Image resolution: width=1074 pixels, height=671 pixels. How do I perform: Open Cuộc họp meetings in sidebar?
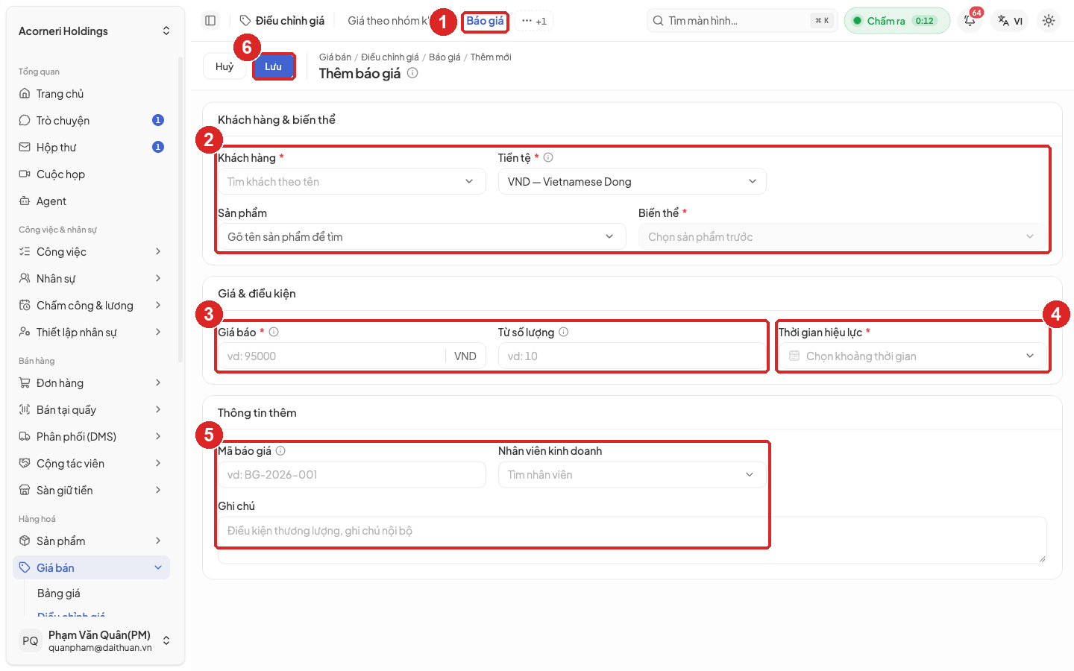[x=91, y=174]
